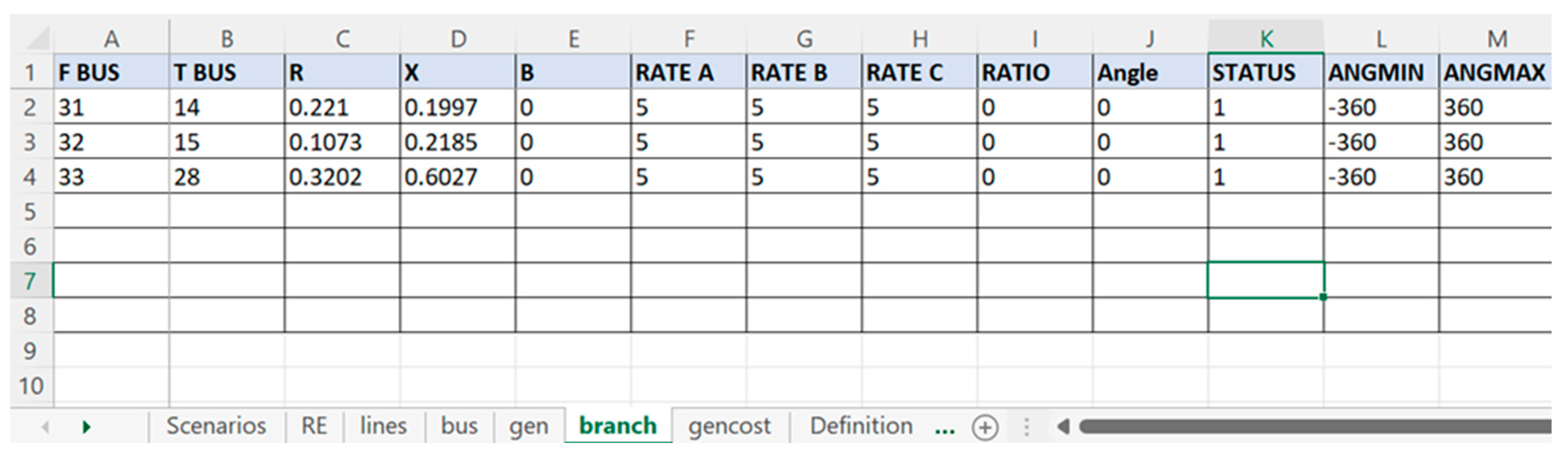This screenshot has height=456, width=1566.
Task: Show more hidden sheet tabs via ellipsis
Action: 944,427
